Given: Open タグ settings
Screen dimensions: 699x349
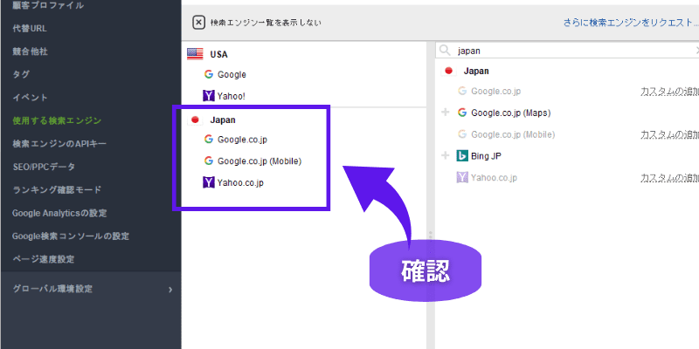Looking at the screenshot, I should [21, 74].
